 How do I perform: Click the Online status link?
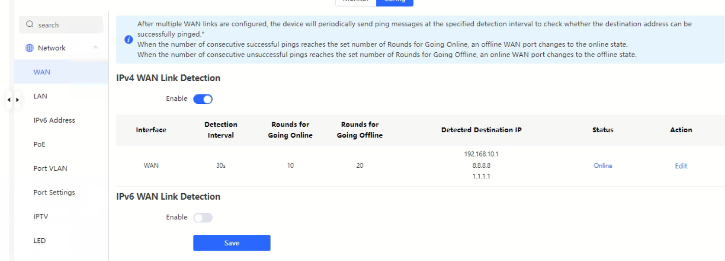[x=603, y=166]
